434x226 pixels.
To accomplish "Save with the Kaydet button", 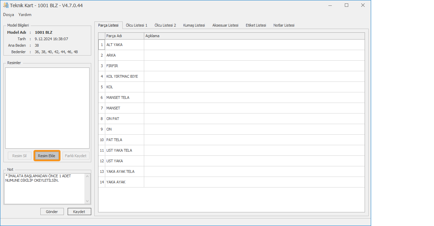I will (79, 212).
